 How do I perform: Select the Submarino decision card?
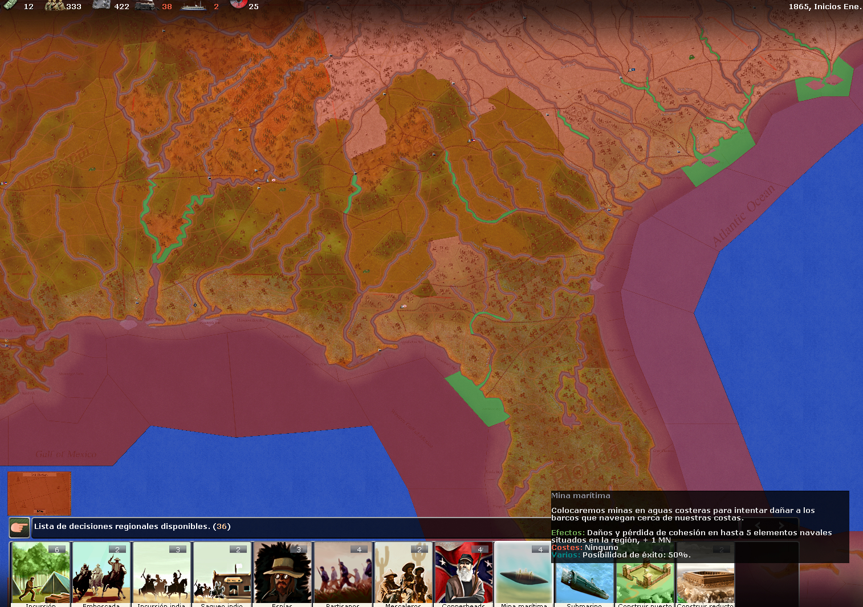(585, 584)
